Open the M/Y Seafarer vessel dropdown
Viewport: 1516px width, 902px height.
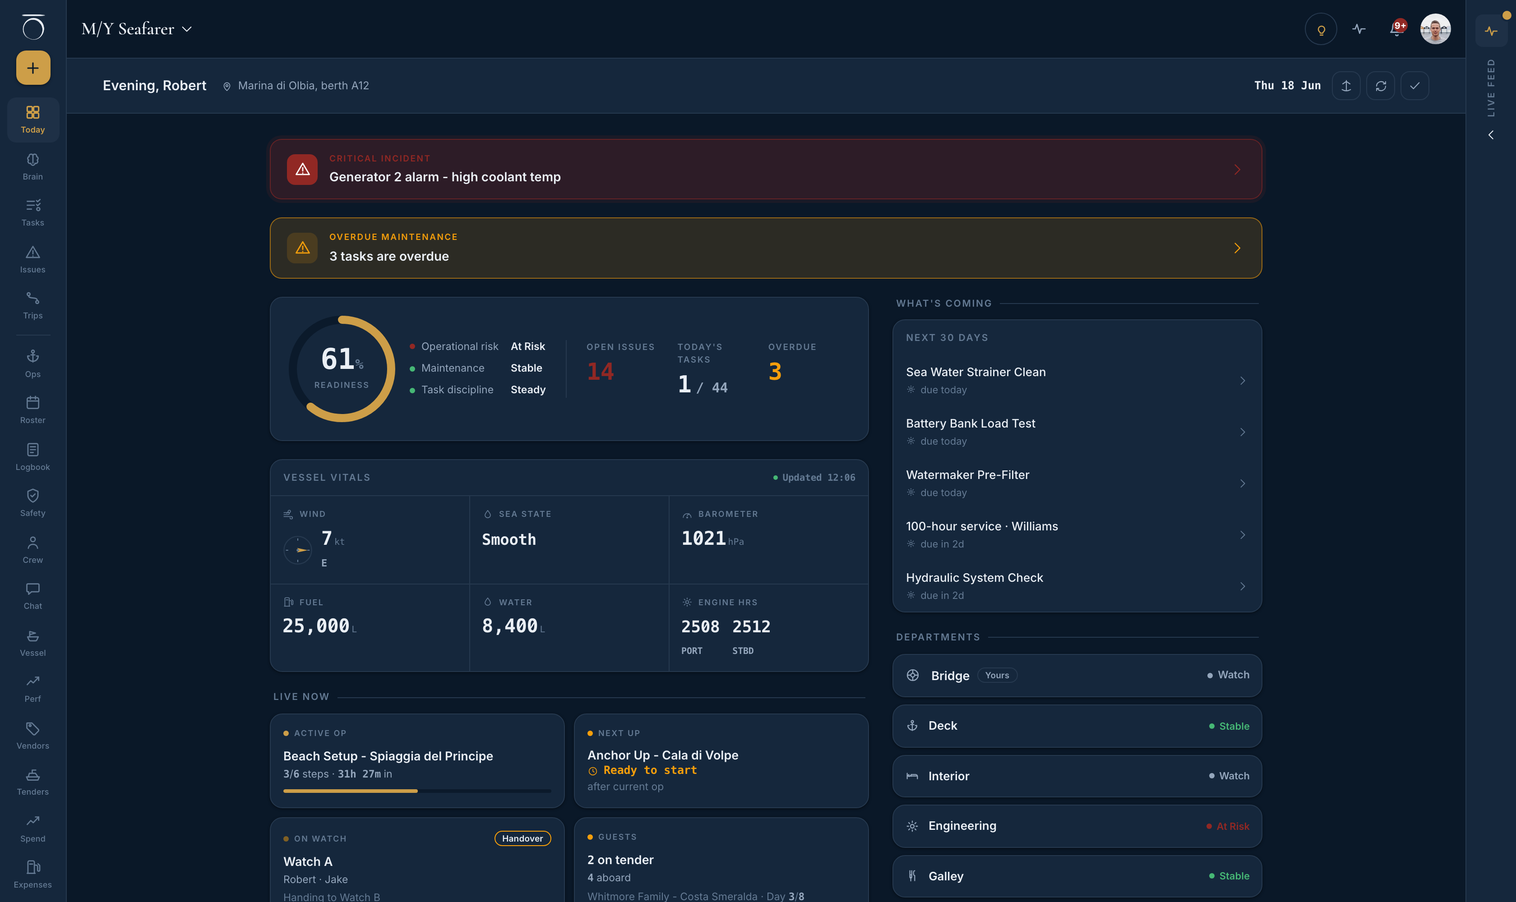137,29
